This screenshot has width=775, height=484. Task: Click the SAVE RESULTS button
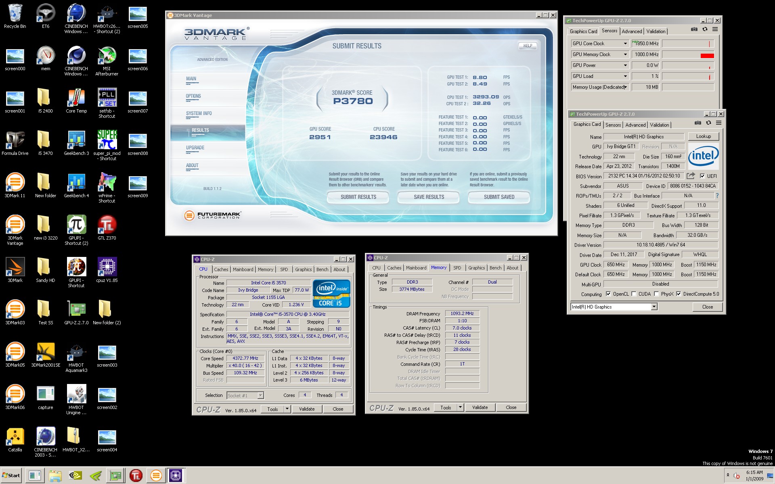429,197
